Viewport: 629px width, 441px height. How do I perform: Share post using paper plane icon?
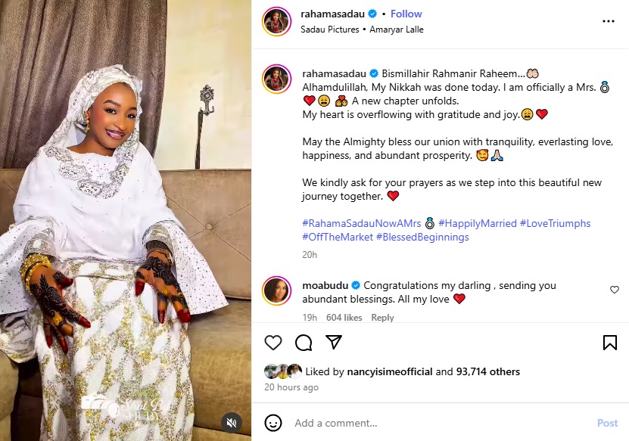[334, 343]
